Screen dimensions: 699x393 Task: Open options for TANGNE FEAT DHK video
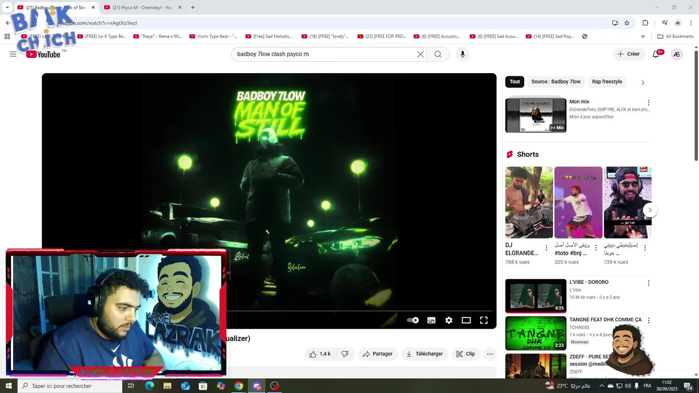coord(649,321)
